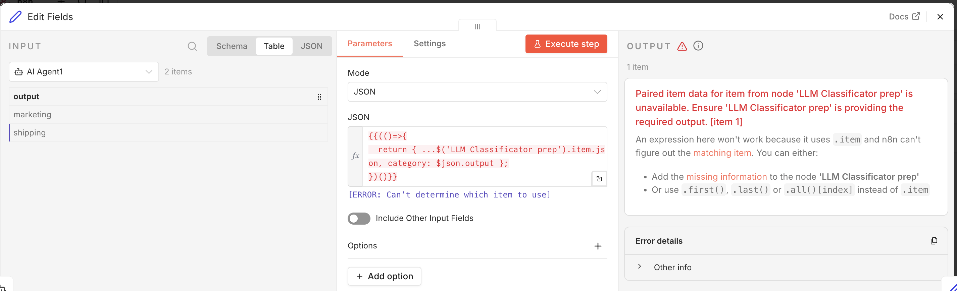Open the expression editor expand icon

click(599, 179)
